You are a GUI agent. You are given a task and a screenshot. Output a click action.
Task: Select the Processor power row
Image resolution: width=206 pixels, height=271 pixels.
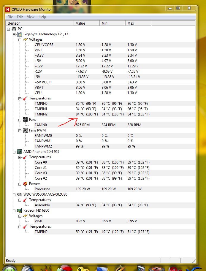coord(115,189)
